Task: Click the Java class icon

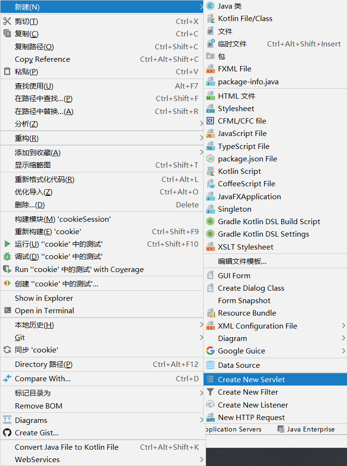Action: pyautogui.click(x=210, y=6)
